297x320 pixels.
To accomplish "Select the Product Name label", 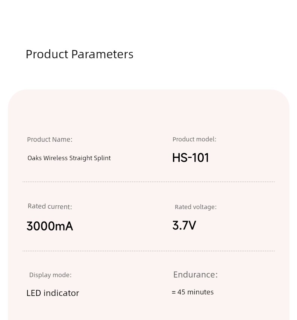I will click(50, 140).
